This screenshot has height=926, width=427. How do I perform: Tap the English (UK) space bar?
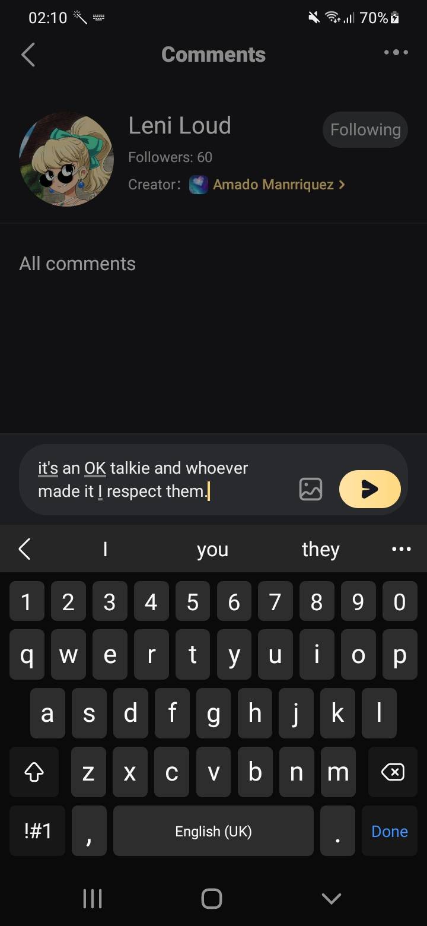point(213,831)
